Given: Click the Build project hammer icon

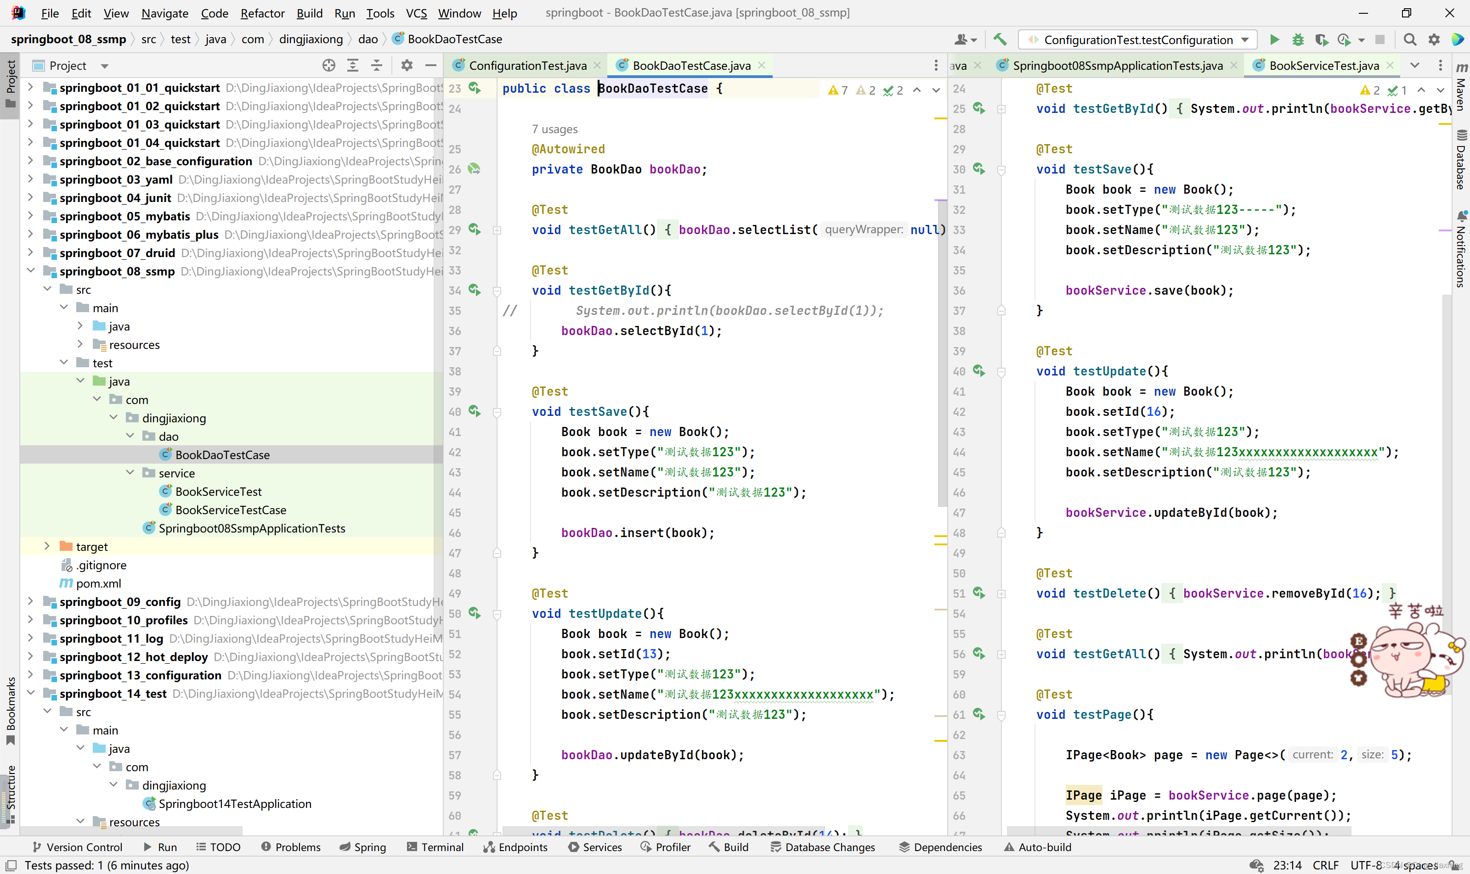Looking at the screenshot, I should click(x=1000, y=39).
